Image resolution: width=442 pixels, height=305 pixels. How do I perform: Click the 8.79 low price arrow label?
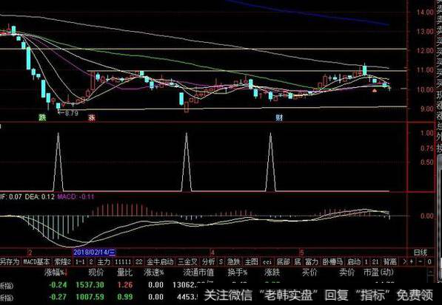[68, 113]
